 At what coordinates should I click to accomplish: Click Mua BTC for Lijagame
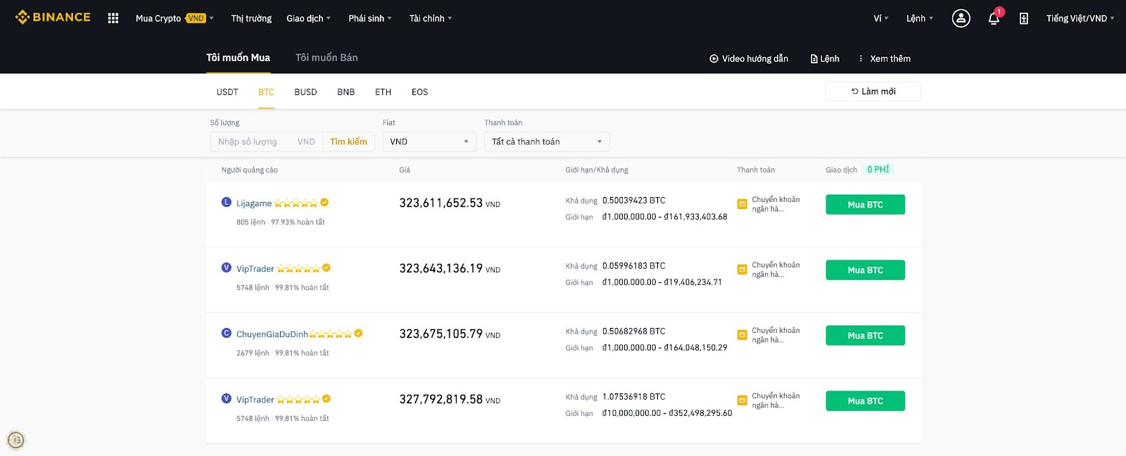[865, 205]
